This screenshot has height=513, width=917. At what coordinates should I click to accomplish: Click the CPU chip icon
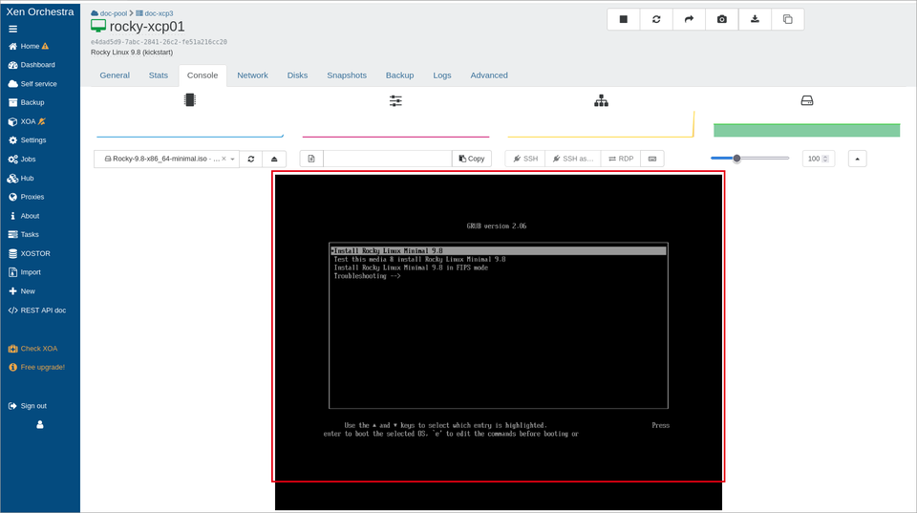pos(189,100)
